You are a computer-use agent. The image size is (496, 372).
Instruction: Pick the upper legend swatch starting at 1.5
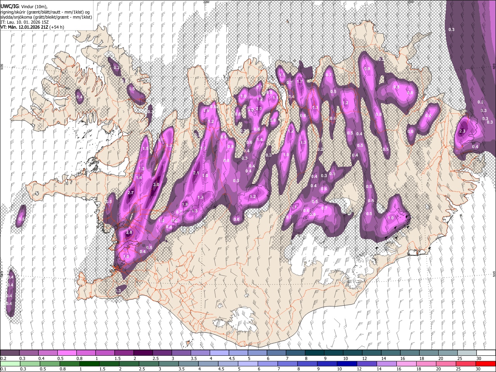124,353
